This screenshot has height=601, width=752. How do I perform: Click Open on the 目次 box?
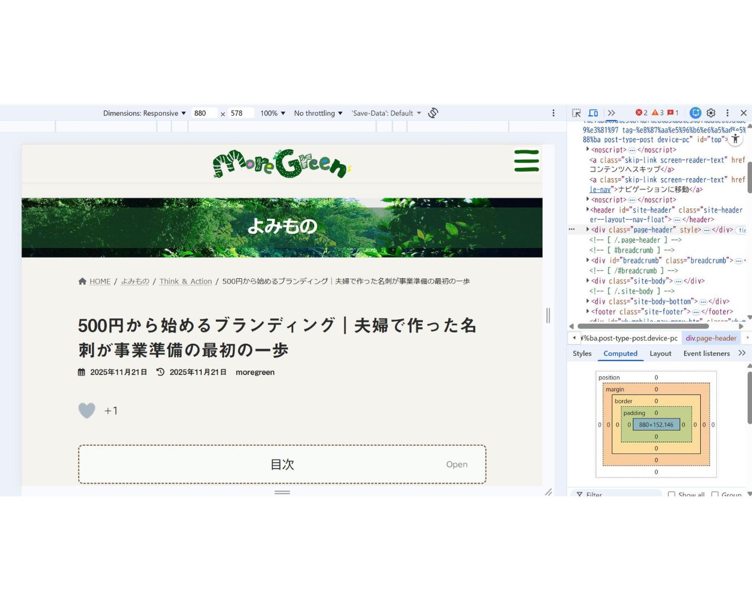pos(457,465)
